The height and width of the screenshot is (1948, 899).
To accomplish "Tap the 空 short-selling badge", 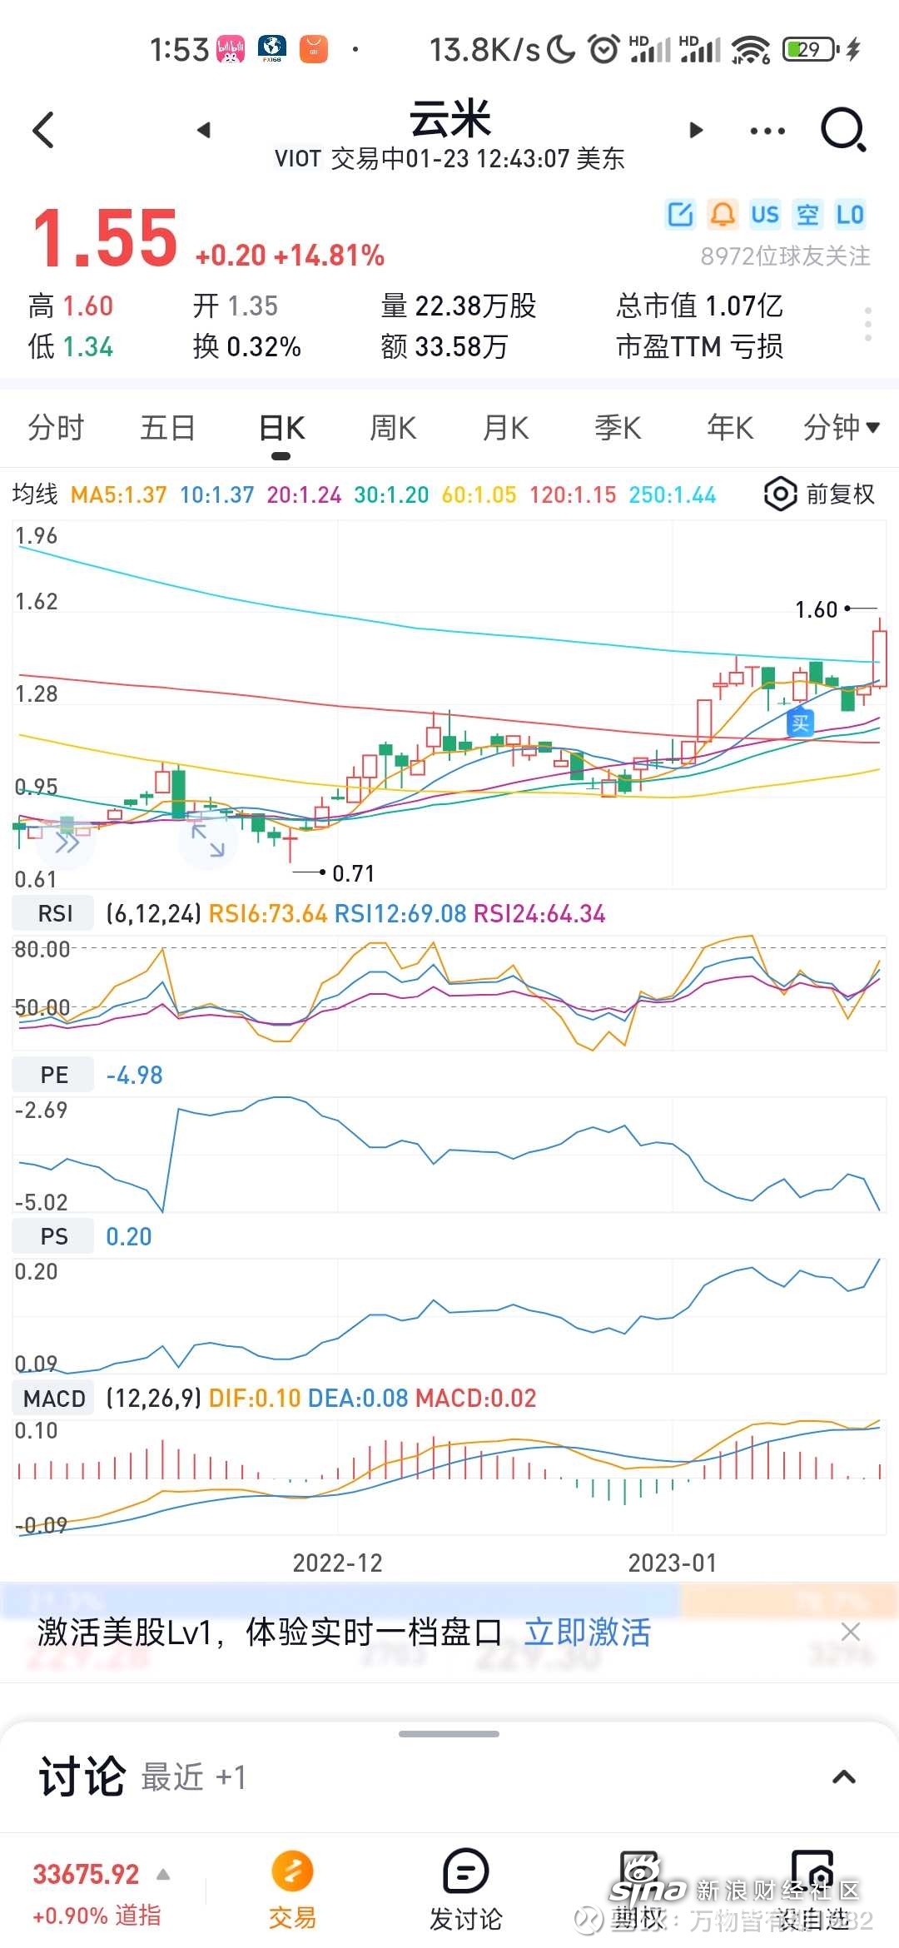I will point(807,215).
